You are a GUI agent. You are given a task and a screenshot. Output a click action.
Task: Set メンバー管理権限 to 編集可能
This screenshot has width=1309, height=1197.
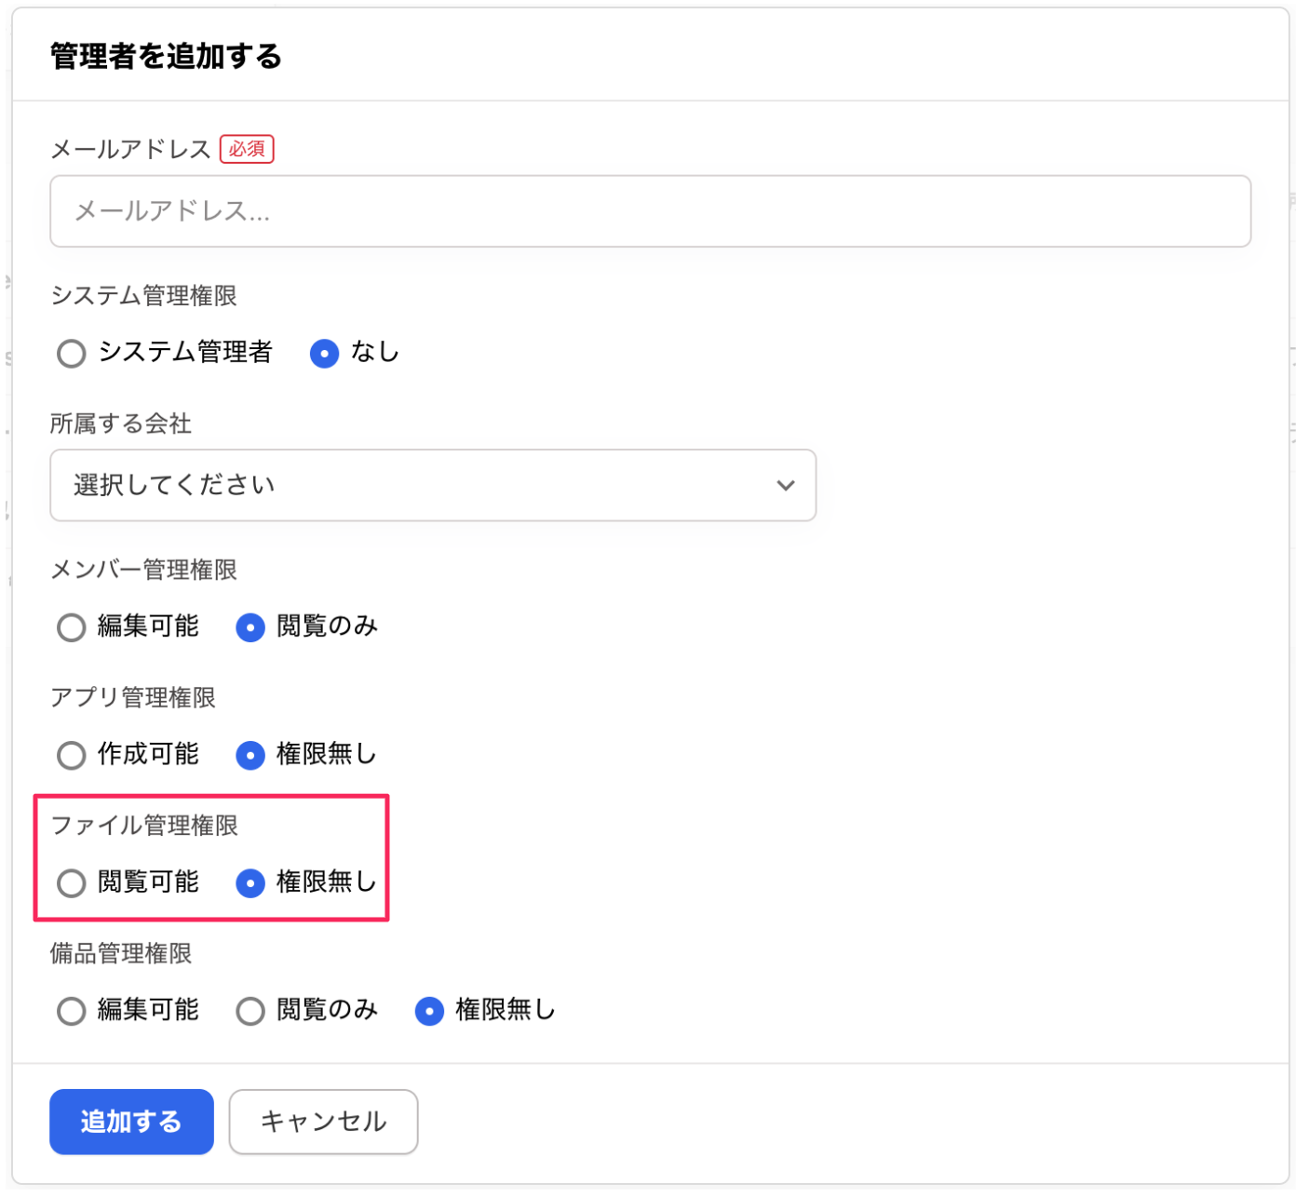[x=72, y=627]
